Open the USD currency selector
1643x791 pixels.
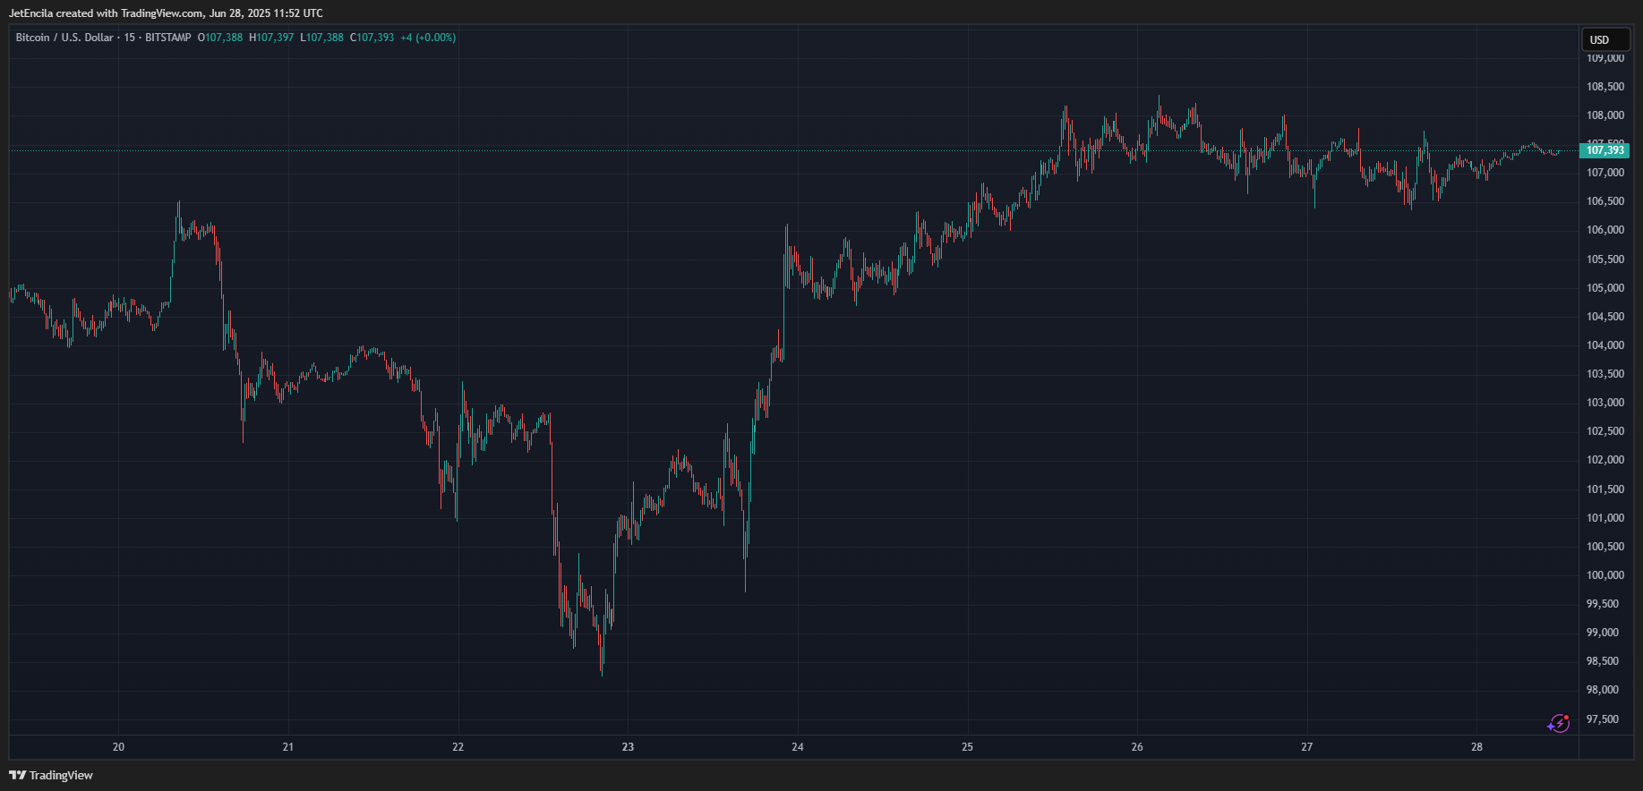click(x=1604, y=39)
